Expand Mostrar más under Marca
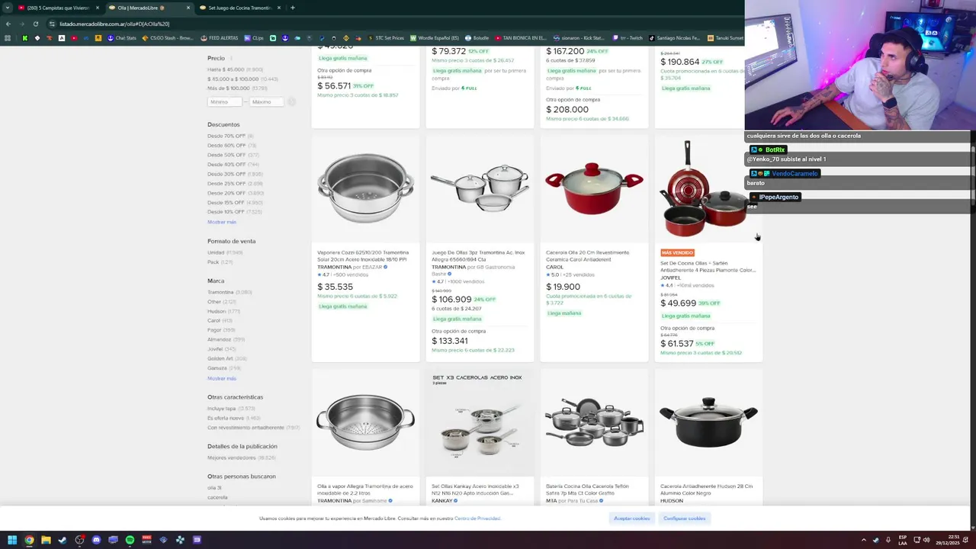This screenshot has height=549, width=976. [x=222, y=378]
